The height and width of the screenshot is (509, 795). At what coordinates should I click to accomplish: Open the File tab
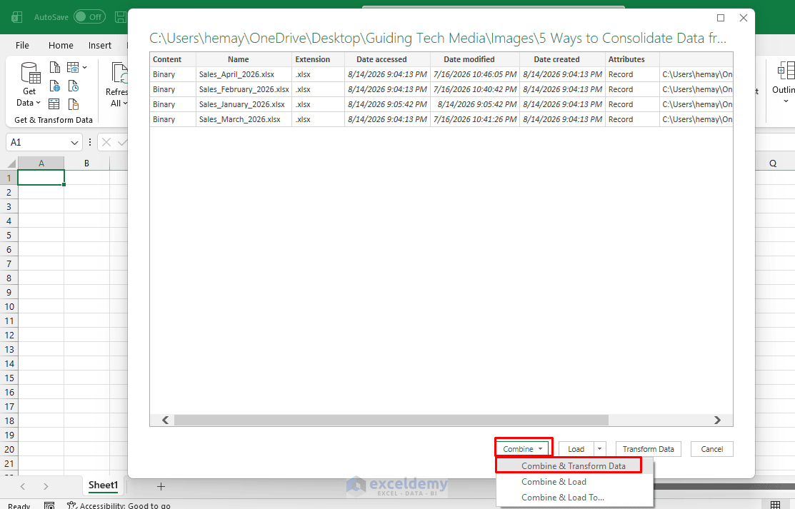click(x=22, y=45)
